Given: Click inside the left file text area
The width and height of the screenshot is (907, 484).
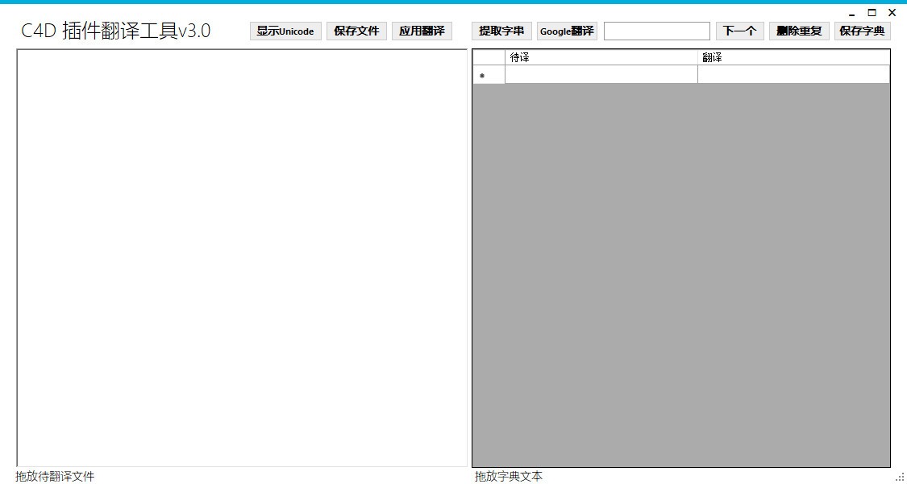Looking at the screenshot, I should click(x=242, y=257).
